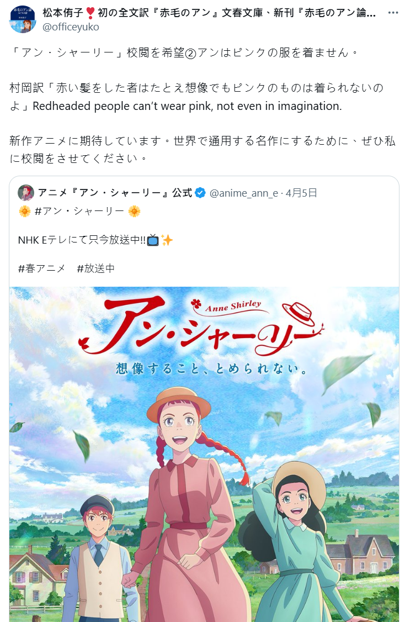Image resolution: width=405 pixels, height=622 pixels.
Task: Open the Anne Shirley poster image
Action: pos(204,454)
